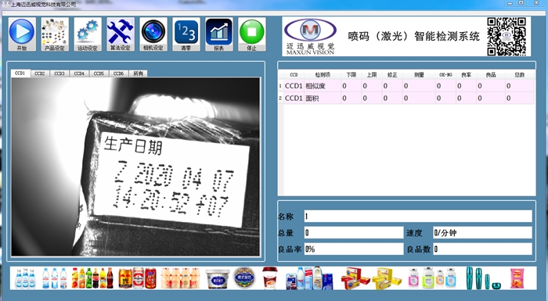Focus the 名称 name input field
The image size is (548, 301).
tap(418, 216)
